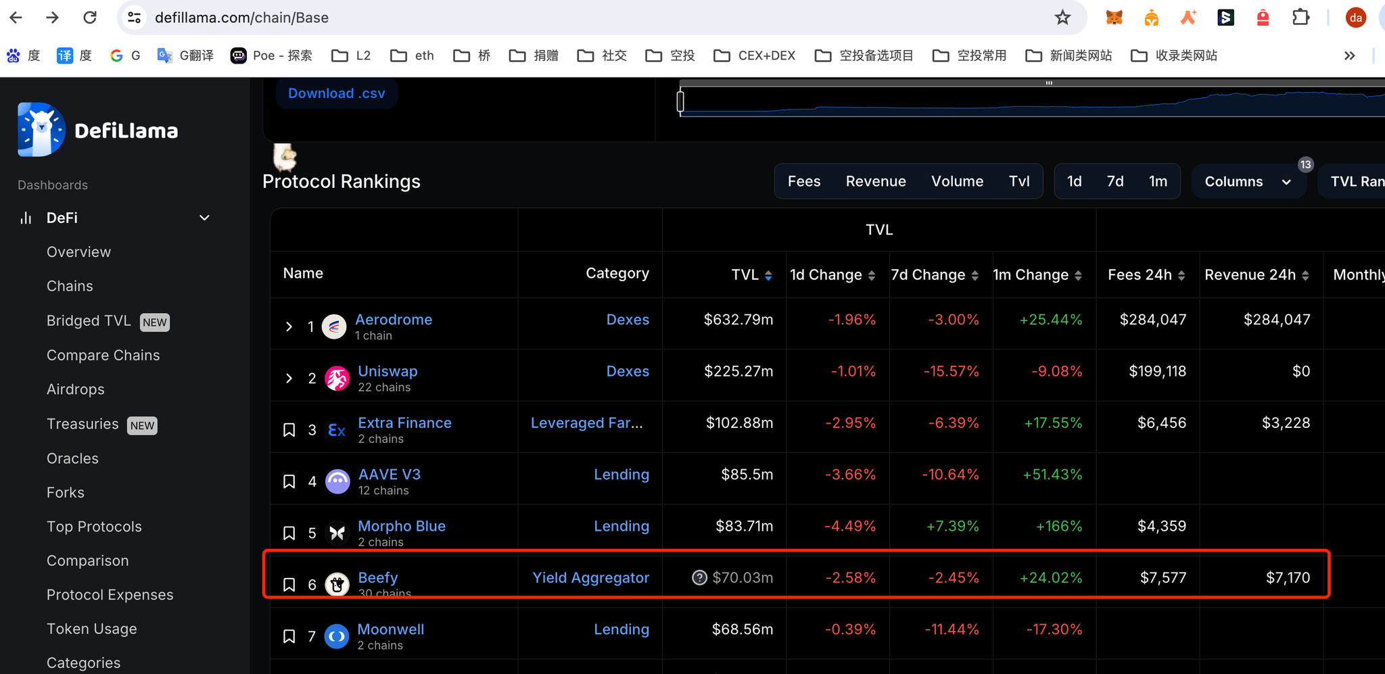This screenshot has width=1385, height=674.
Task: Toggle bookmark for Morpho Blue
Action: click(289, 533)
